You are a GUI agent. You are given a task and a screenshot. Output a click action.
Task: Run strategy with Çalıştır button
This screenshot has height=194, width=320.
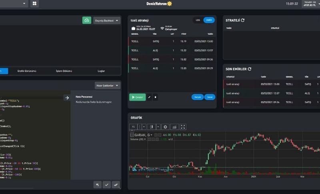point(137,97)
